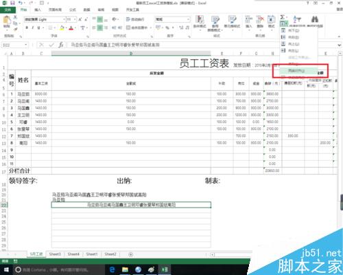Viewport: 343px width, 275px height.
Task: Open Conditional Formatting
Action: pyautogui.click(x=200, y=23)
